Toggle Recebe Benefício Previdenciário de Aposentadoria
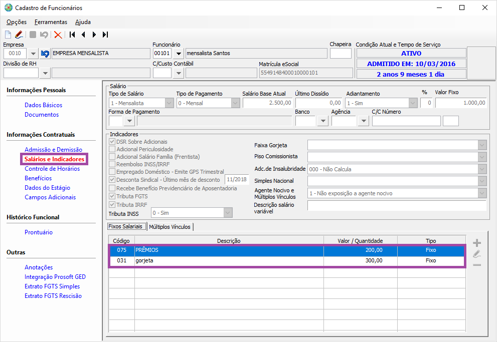The image size is (497, 342). click(112, 188)
